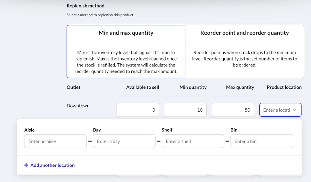Screen dimensions: 311x182
Task: Click the plus icon before Add another location
Action: point(26,165)
